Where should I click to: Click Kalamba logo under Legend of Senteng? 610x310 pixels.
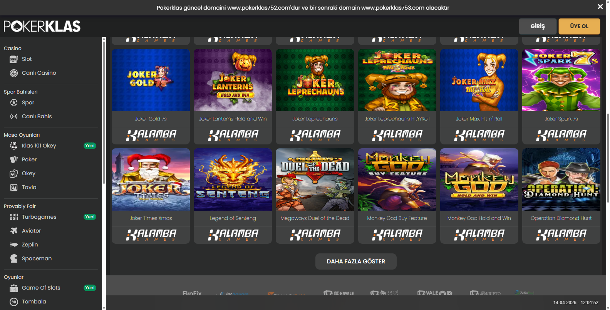pyautogui.click(x=233, y=235)
